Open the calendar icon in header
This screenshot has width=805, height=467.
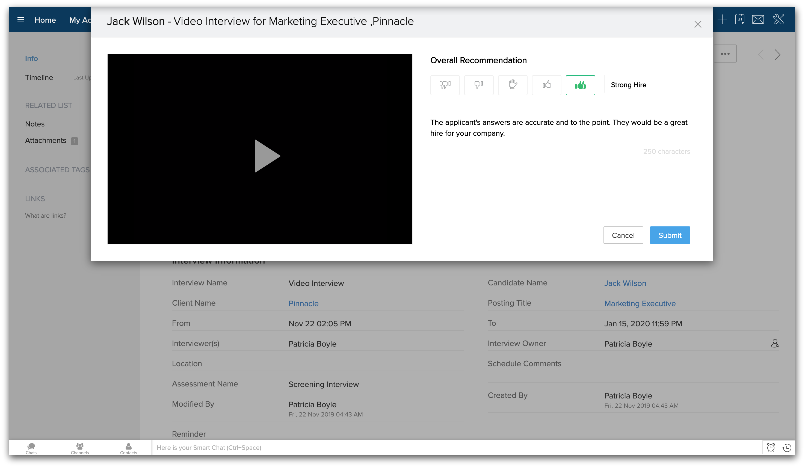click(x=739, y=19)
